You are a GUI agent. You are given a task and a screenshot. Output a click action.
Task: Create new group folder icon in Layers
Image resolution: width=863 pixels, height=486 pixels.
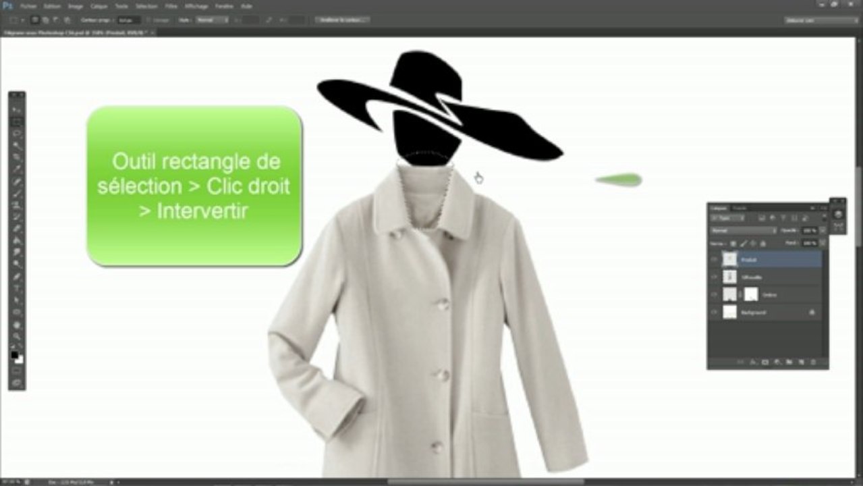click(x=789, y=362)
